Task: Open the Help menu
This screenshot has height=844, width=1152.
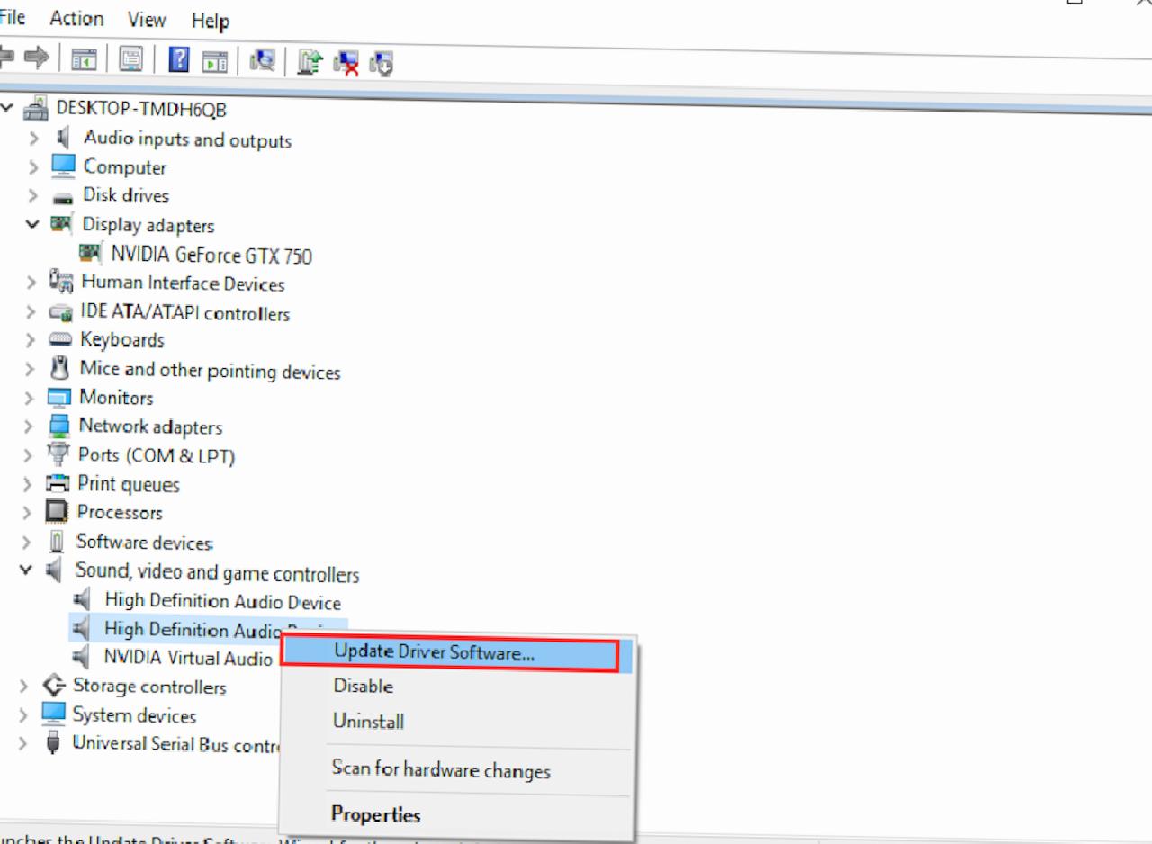Action: click(211, 21)
